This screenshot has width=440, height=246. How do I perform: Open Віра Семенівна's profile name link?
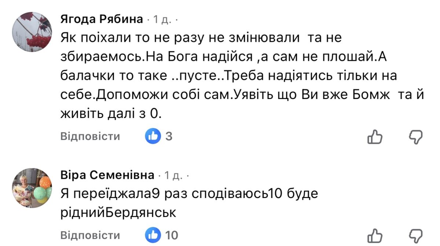click(x=107, y=176)
